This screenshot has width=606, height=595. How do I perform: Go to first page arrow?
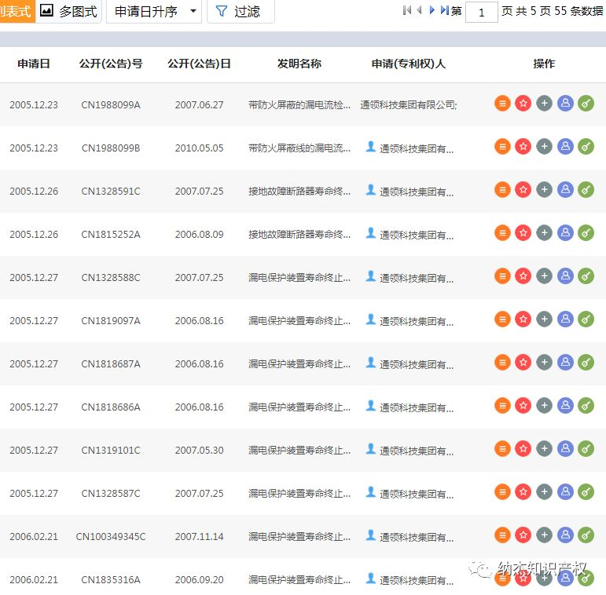pyautogui.click(x=406, y=10)
